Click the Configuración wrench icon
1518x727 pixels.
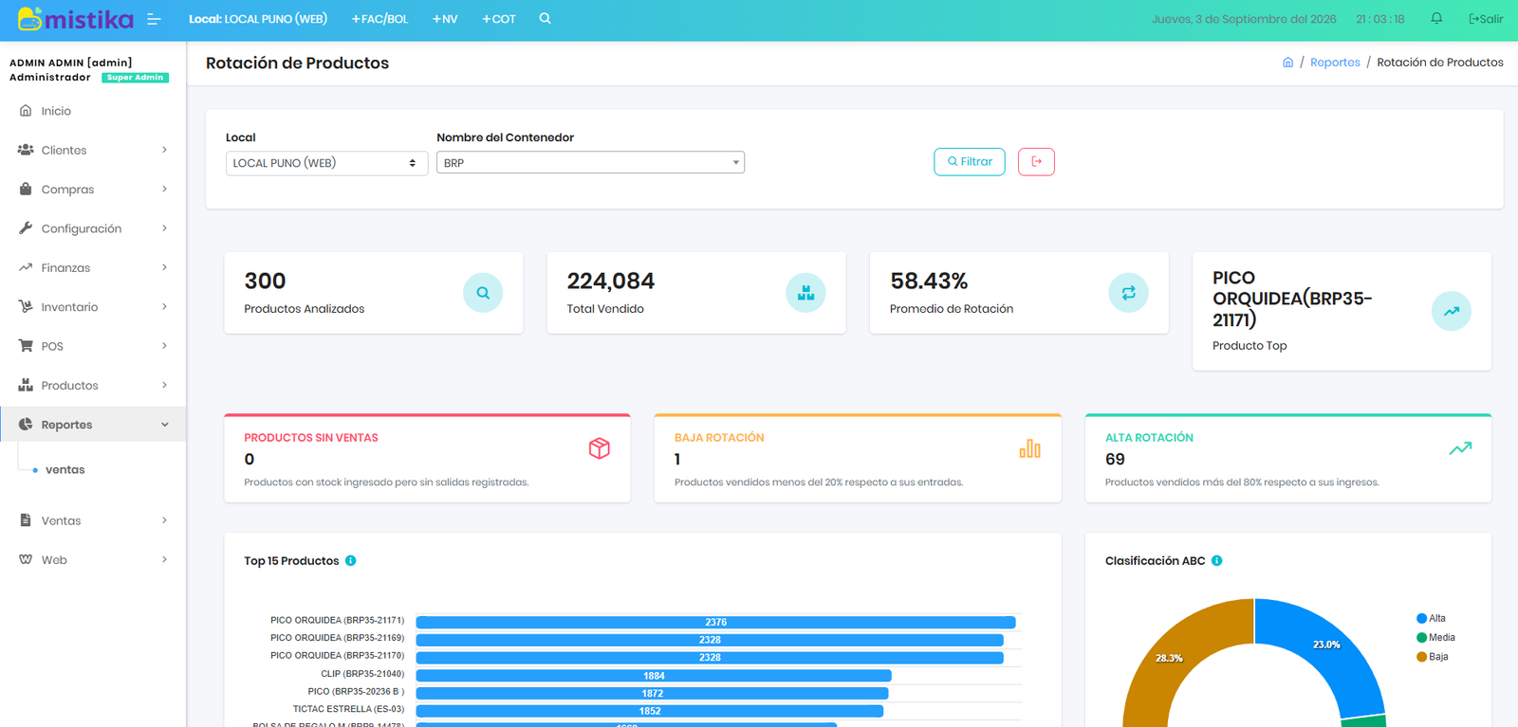pos(26,228)
